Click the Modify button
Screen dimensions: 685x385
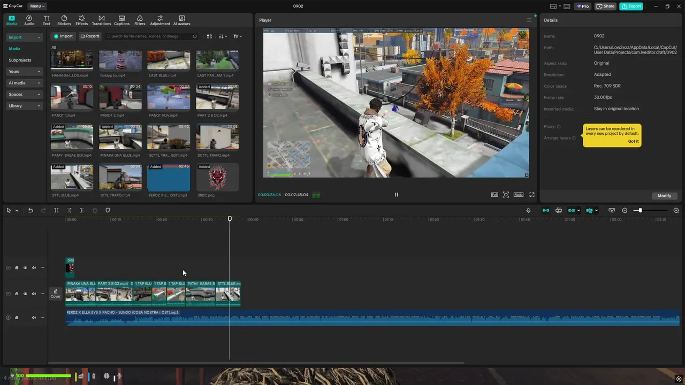[x=664, y=196]
